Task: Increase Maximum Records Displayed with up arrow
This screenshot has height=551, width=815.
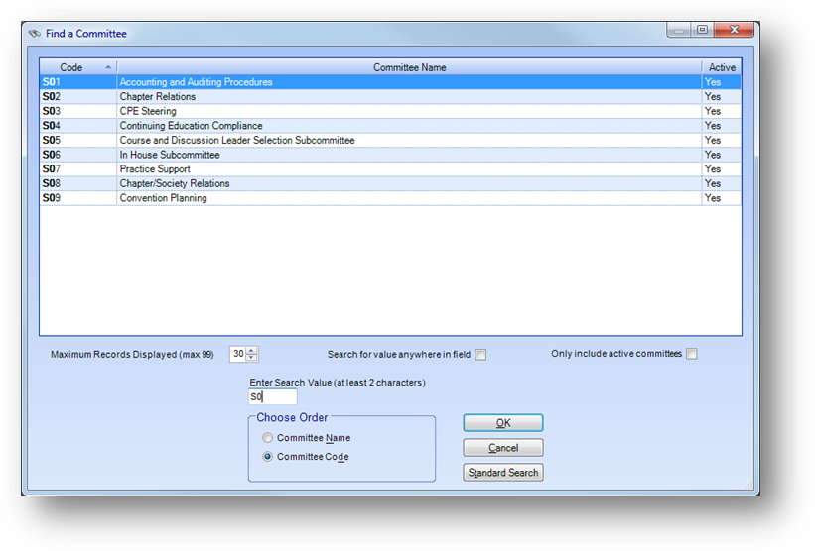Action: 251,351
